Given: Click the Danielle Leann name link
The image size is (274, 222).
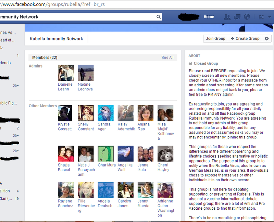Looking at the screenshot, I should click(x=65, y=87).
